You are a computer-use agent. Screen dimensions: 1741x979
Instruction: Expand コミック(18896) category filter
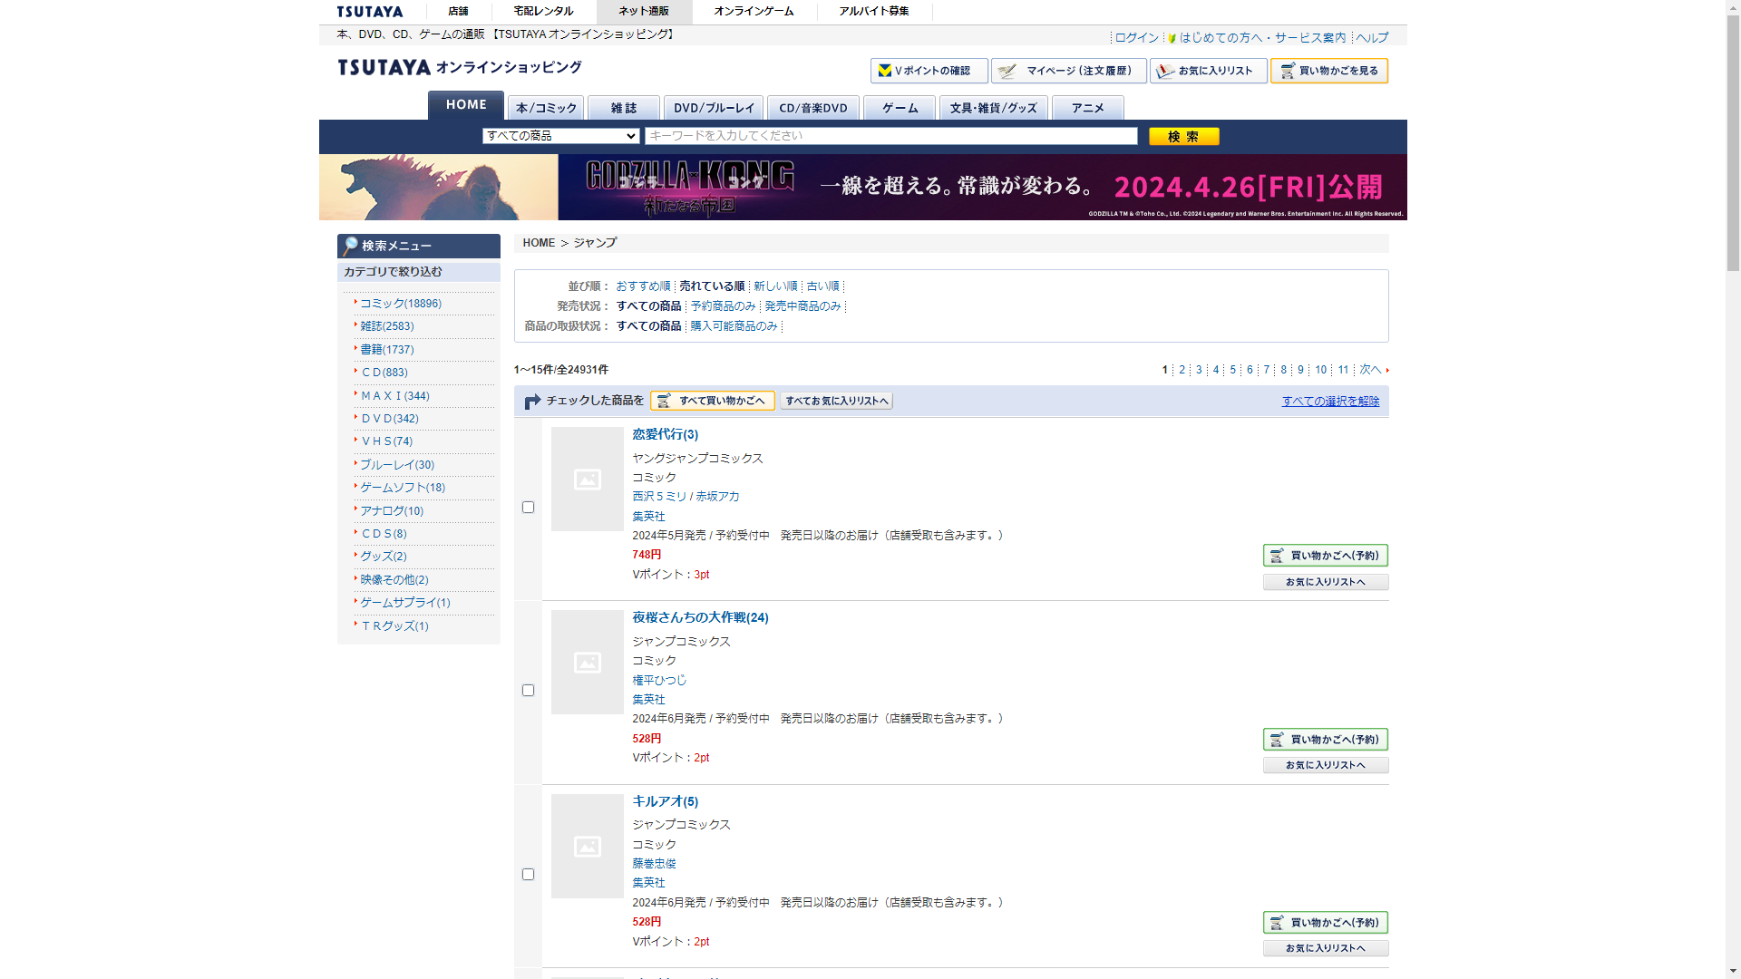point(400,304)
